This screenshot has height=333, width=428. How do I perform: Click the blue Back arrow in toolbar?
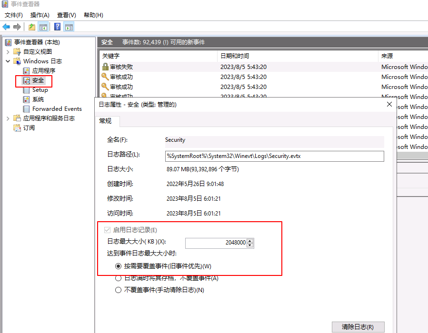[6, 27]
